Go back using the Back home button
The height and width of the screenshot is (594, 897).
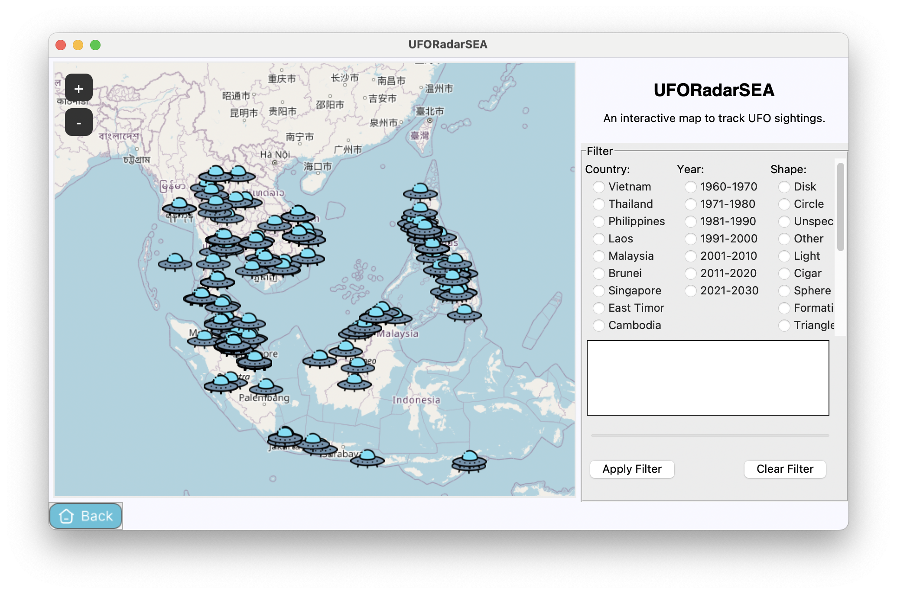click(x=86, y=516)
